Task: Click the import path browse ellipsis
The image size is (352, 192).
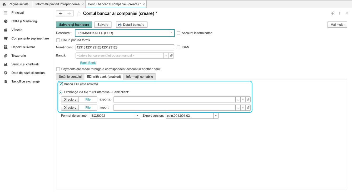Action: point(238,108)
